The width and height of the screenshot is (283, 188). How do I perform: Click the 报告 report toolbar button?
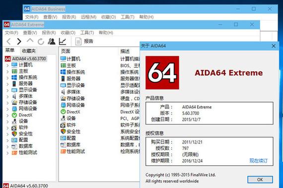click(x=84, y=42)
